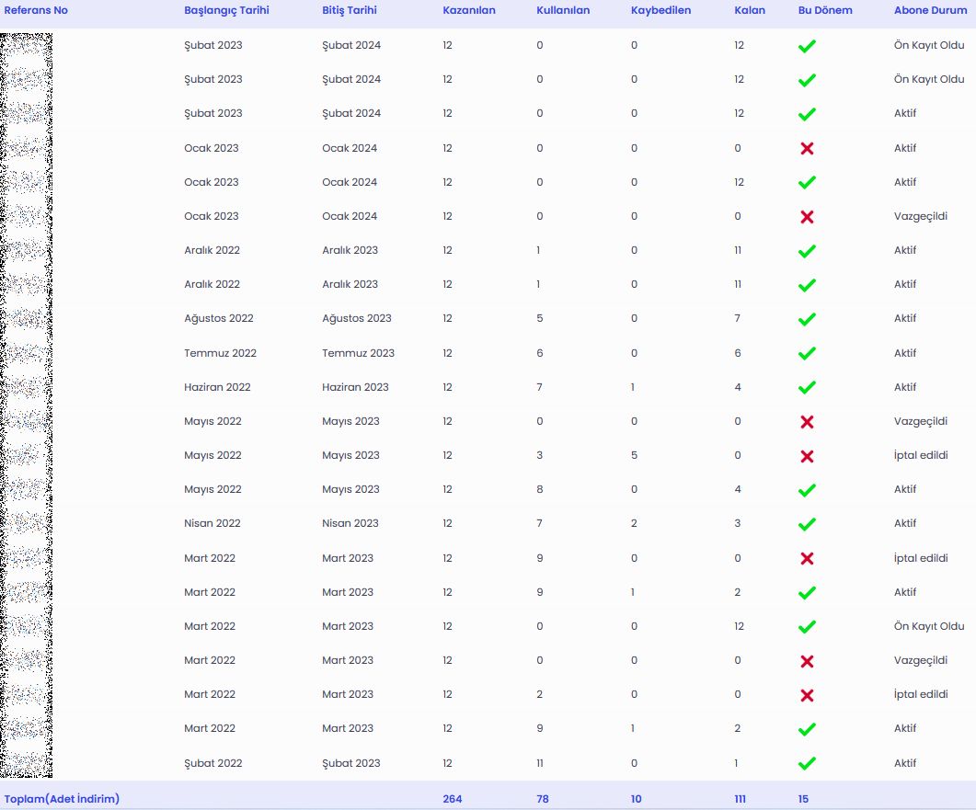Click the Kaybedilen value 2 in the Nisan 2022 row
The width and height of the screenshot is (976, 810).
pyautogui.click(x=634, y=523)
